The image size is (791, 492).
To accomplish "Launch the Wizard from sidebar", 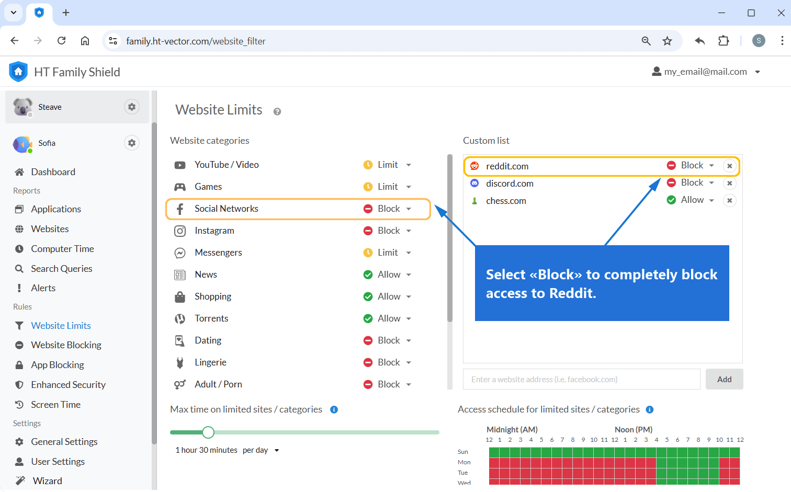I will click(x=47, y=481).
